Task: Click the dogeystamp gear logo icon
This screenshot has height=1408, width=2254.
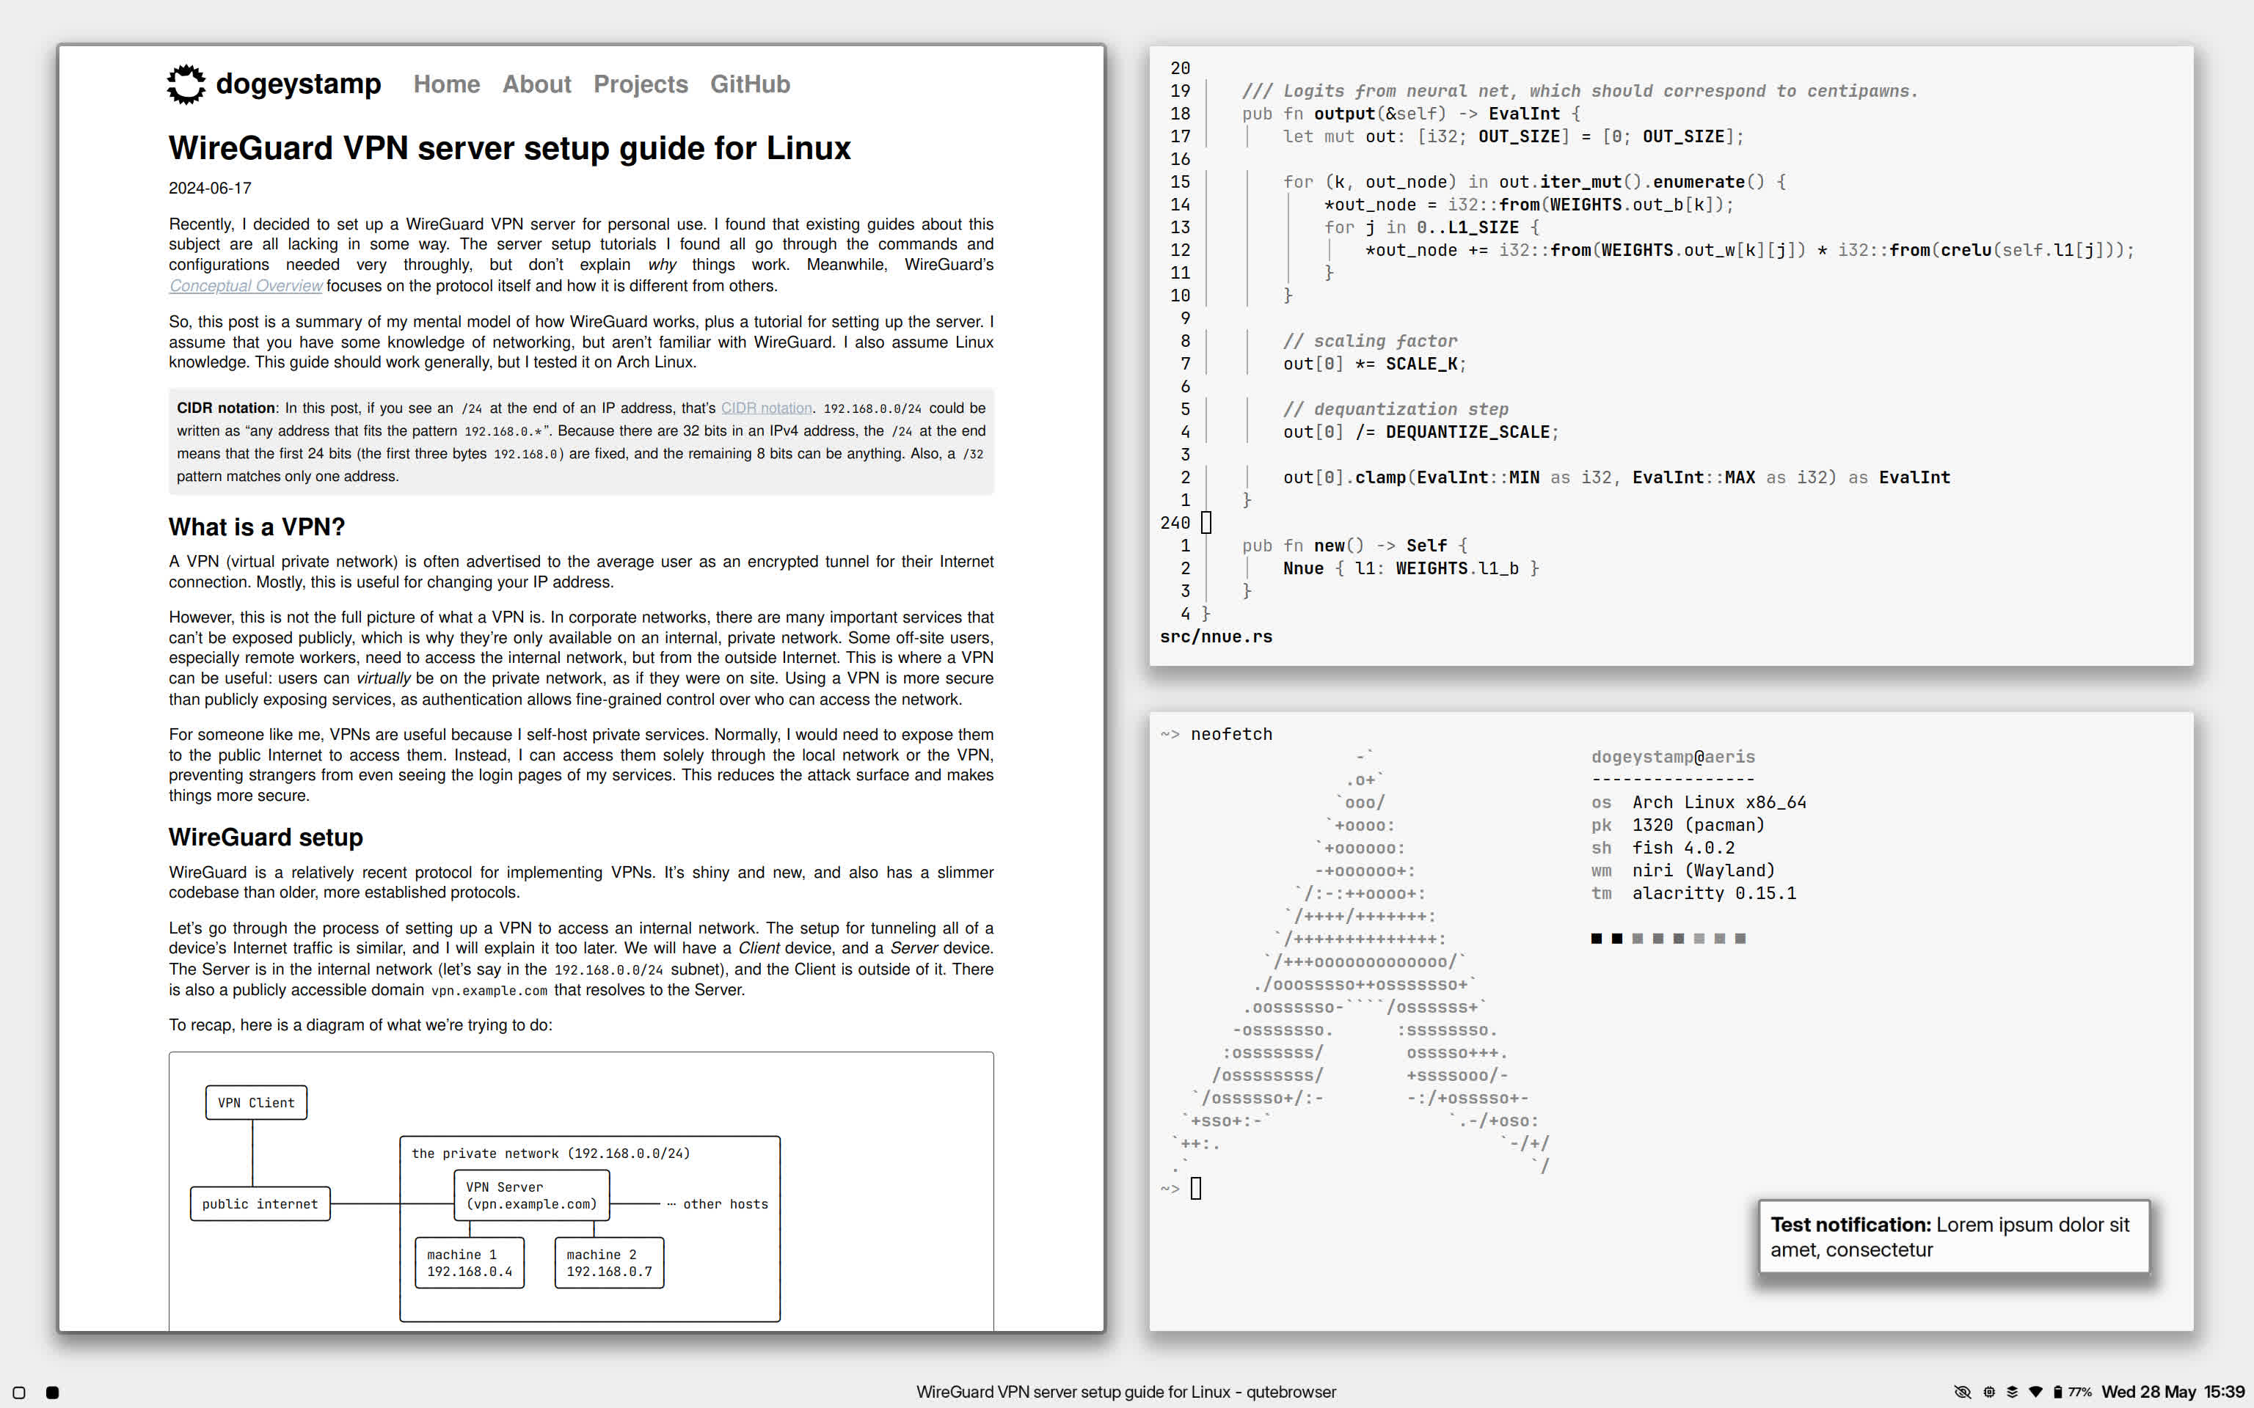Action: click(x=186, y=84)
